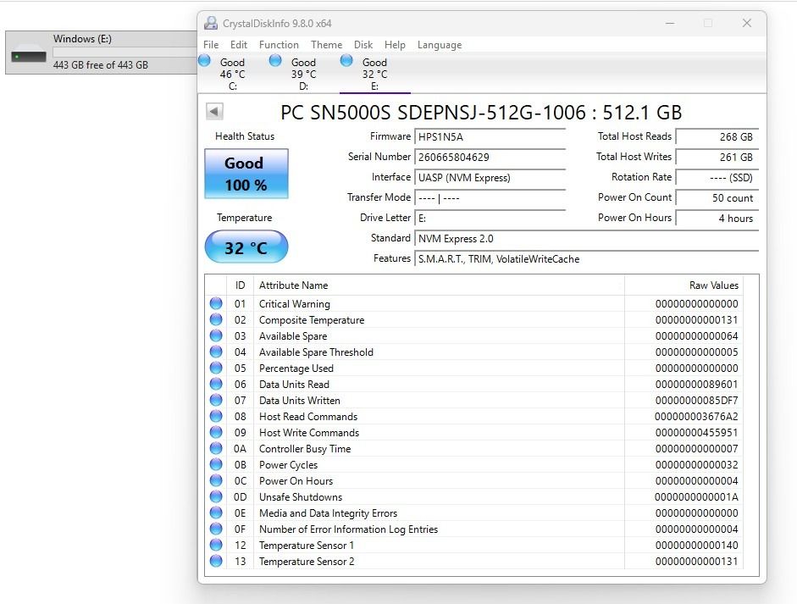797x604 pixels.
Task: Click the Power Cycles status orb
Action: (x=216, y=465)
